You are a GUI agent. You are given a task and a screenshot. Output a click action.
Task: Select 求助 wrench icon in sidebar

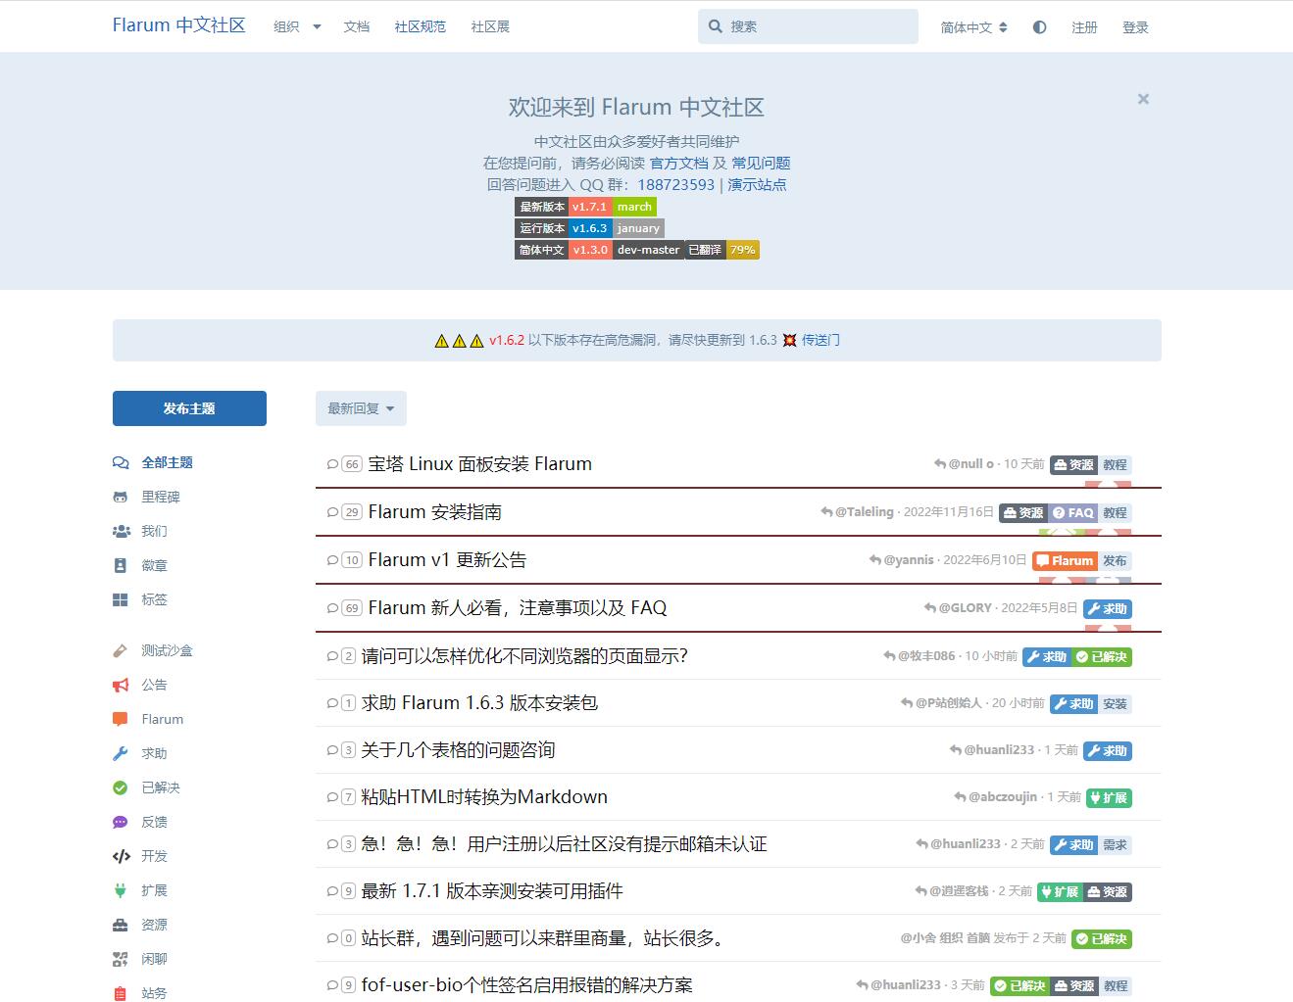(121, 753)
